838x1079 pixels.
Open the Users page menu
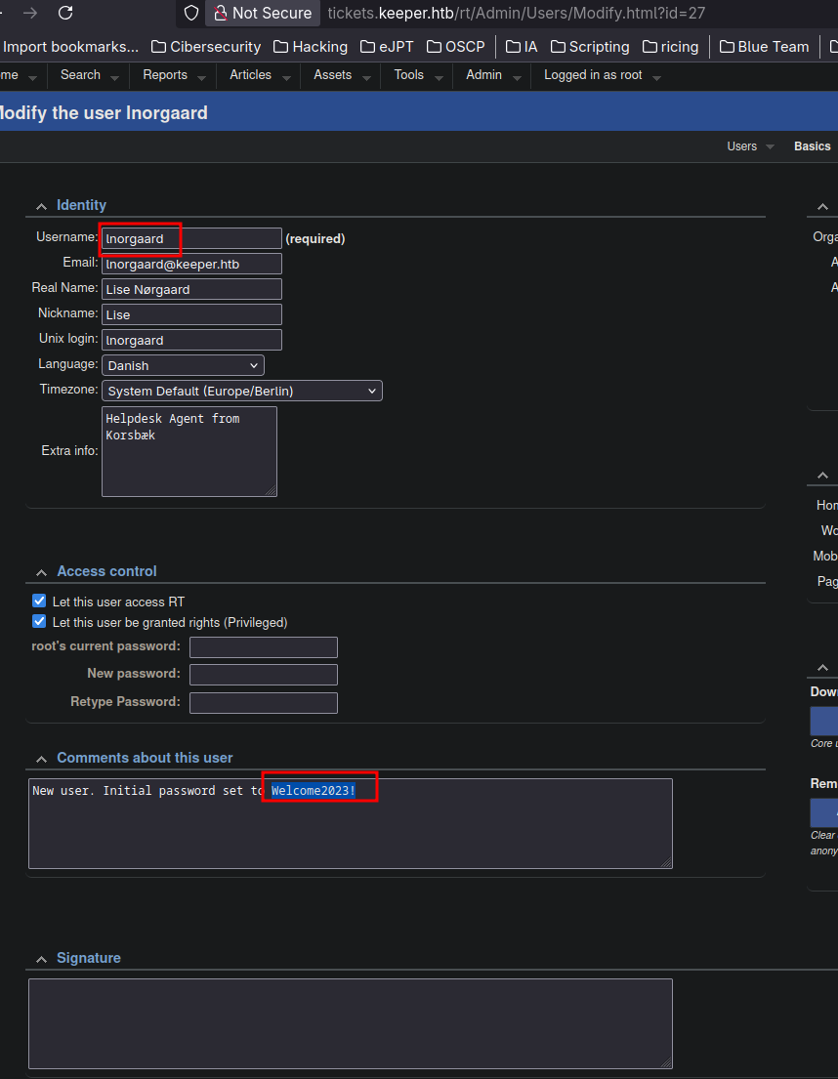point(751,146)
